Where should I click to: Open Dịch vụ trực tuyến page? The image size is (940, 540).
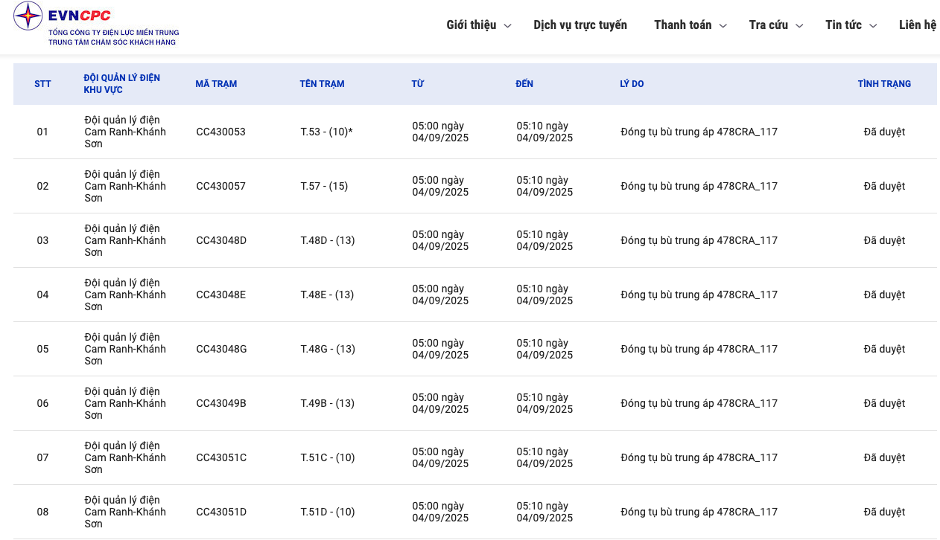coord(580,25)
